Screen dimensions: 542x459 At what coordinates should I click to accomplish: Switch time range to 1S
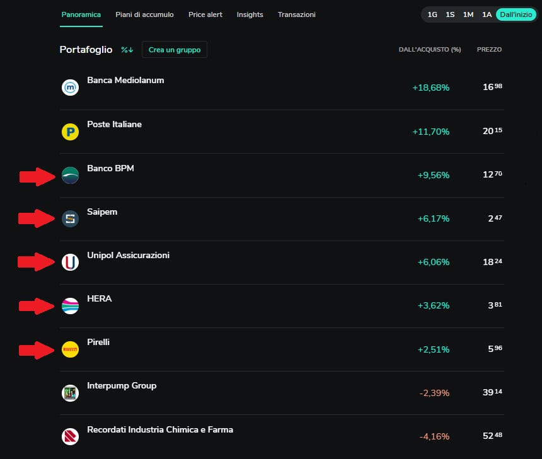click(450, 14)
